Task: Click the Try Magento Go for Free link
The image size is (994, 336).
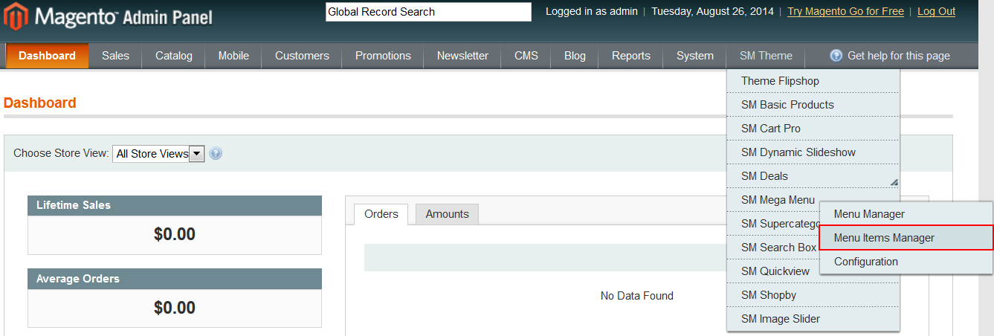Action: [845, 11]
